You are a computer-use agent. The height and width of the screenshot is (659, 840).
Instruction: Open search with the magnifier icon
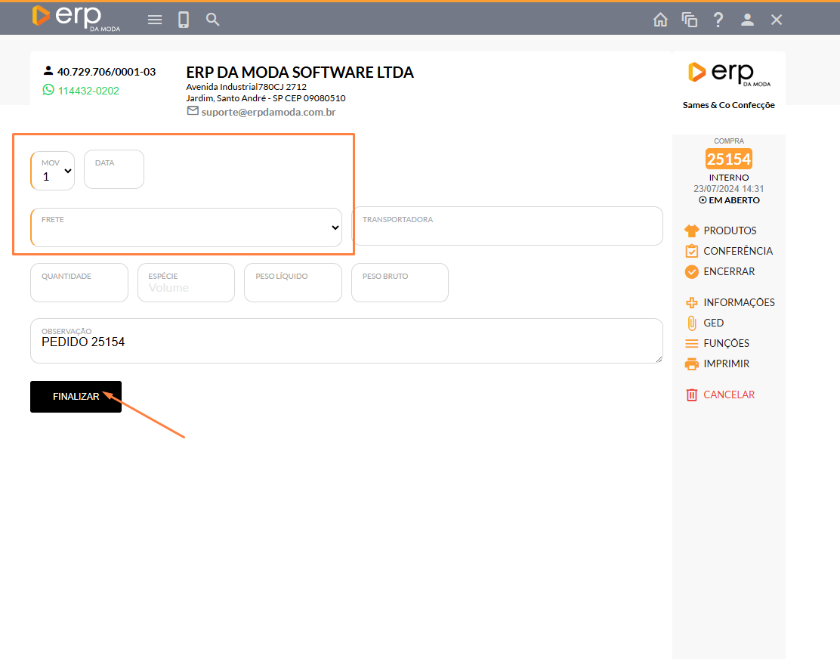pyautogui.click(x=213, y=20)
